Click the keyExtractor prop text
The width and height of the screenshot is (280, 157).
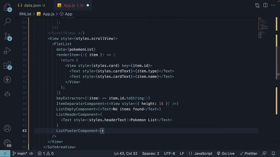69,98
